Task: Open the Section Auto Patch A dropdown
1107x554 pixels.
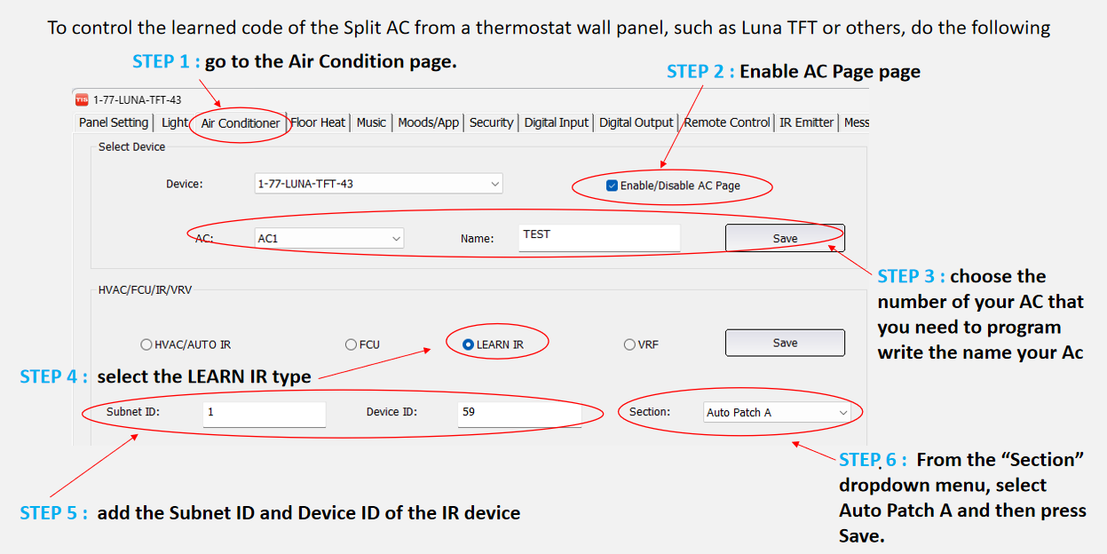Action: [777, 413]
